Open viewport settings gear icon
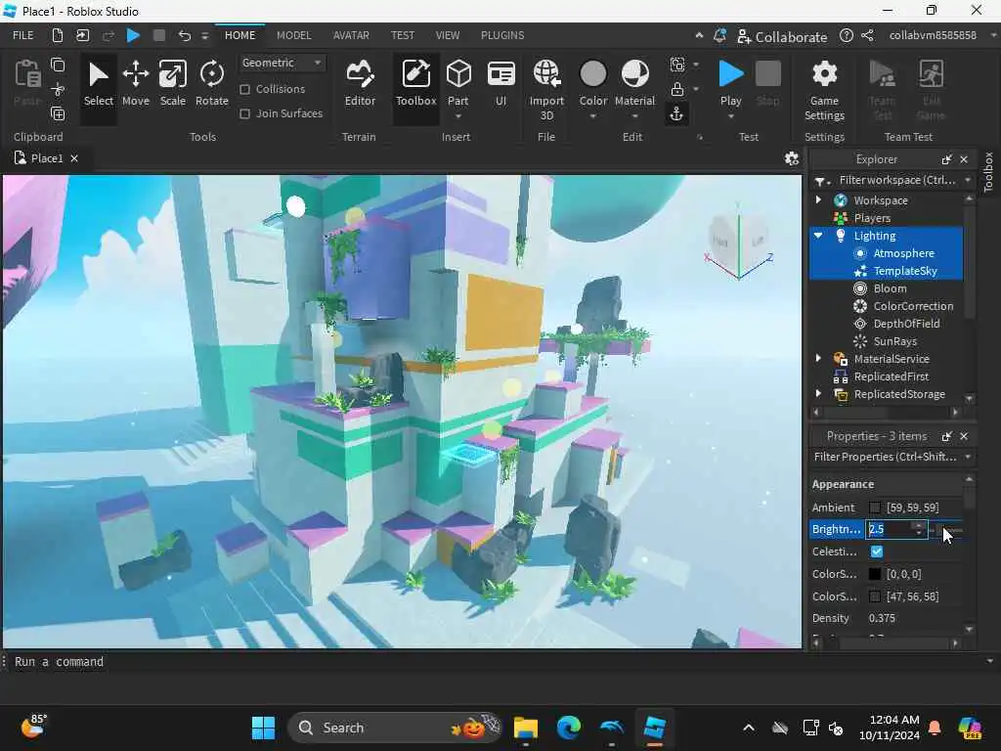 pos(792,158)
